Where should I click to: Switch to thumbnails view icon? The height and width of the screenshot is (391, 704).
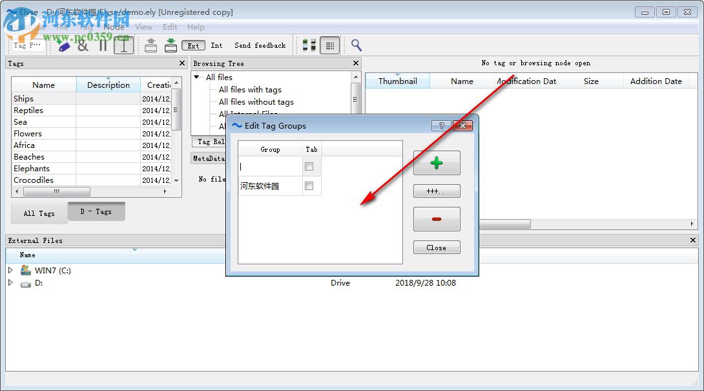click(309, 45)
